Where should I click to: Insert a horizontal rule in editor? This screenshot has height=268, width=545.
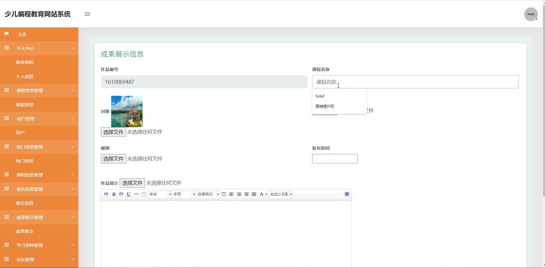[136, 194]
